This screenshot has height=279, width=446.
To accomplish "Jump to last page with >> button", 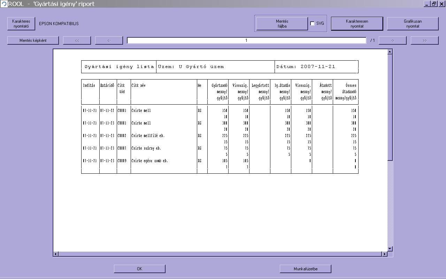I will point(424,40).
